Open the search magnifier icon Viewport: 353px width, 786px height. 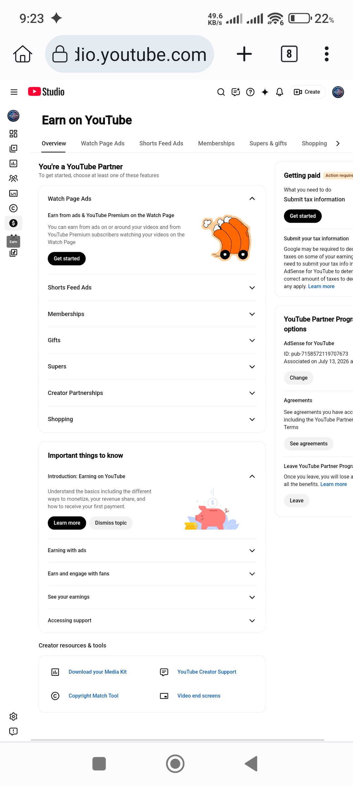221,92
